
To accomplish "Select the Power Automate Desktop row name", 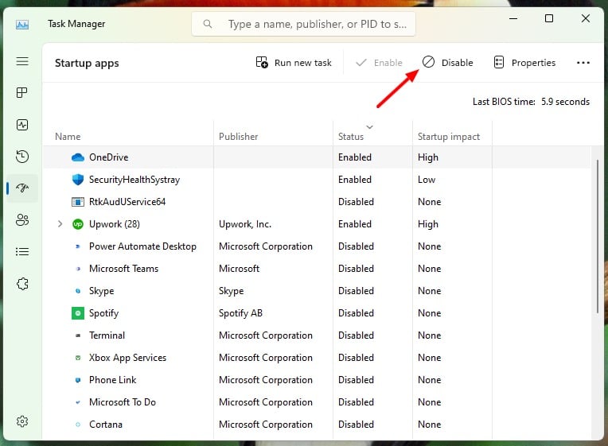I will coord(142,246).
